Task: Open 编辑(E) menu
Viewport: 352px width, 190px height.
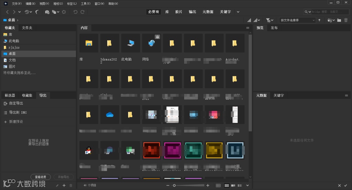Action: click(x=31, y=4)
